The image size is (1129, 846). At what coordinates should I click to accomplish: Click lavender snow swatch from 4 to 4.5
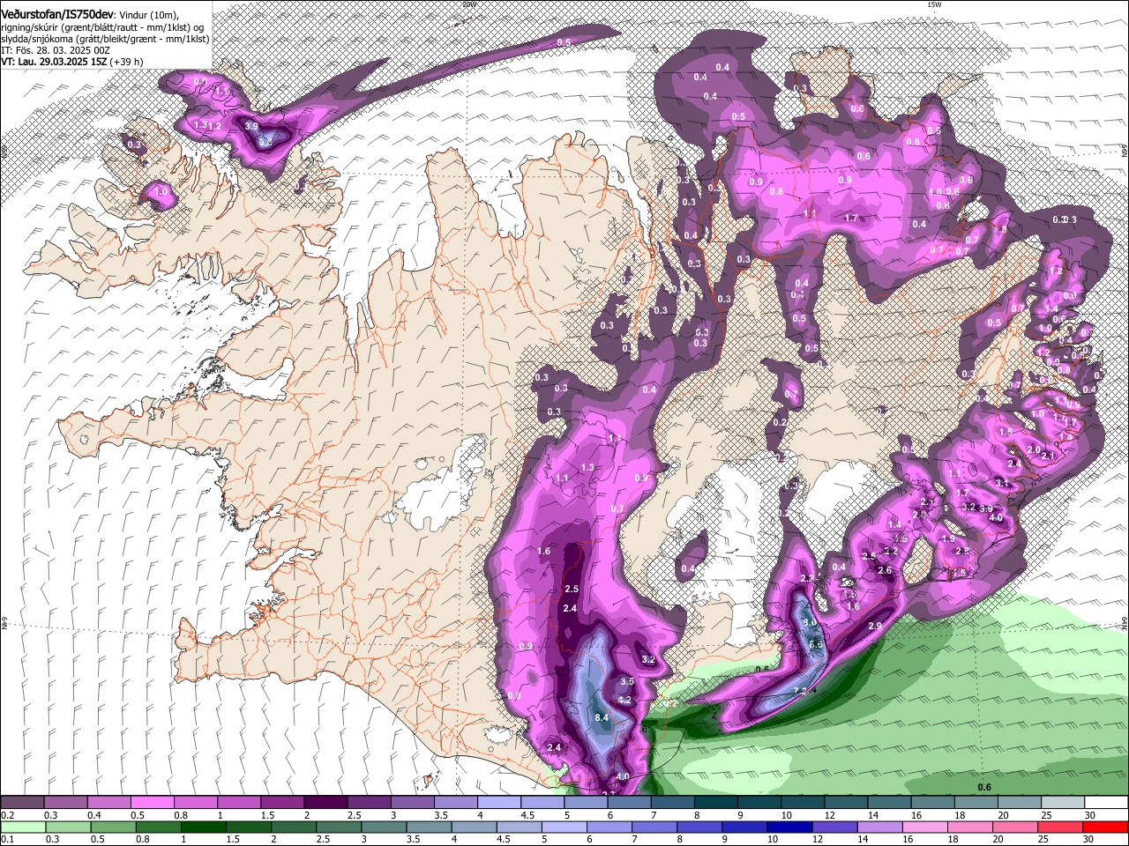[x=498, y=802]
